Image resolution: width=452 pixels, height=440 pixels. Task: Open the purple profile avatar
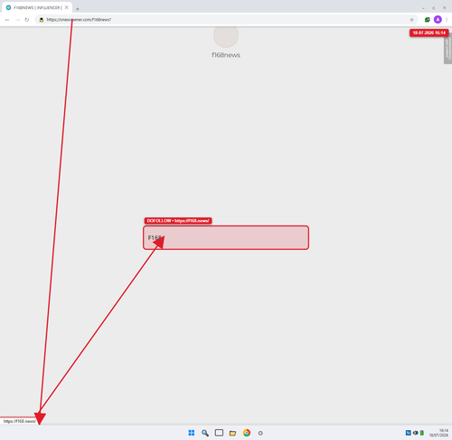click(x=438, y=20)
